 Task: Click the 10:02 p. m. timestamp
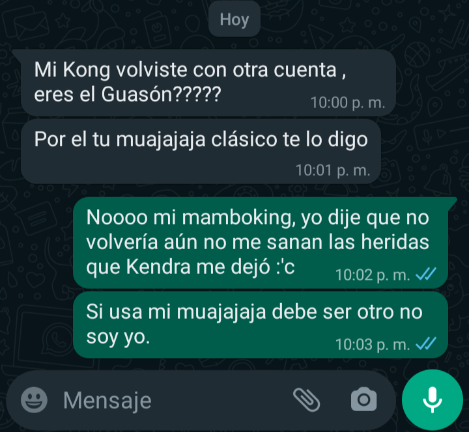click(x=373, y=275)
